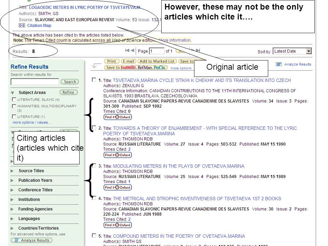Click Analyze Results icon at top right
The height and width of the screenshot is (246, 328).
(x=279, y=64)
